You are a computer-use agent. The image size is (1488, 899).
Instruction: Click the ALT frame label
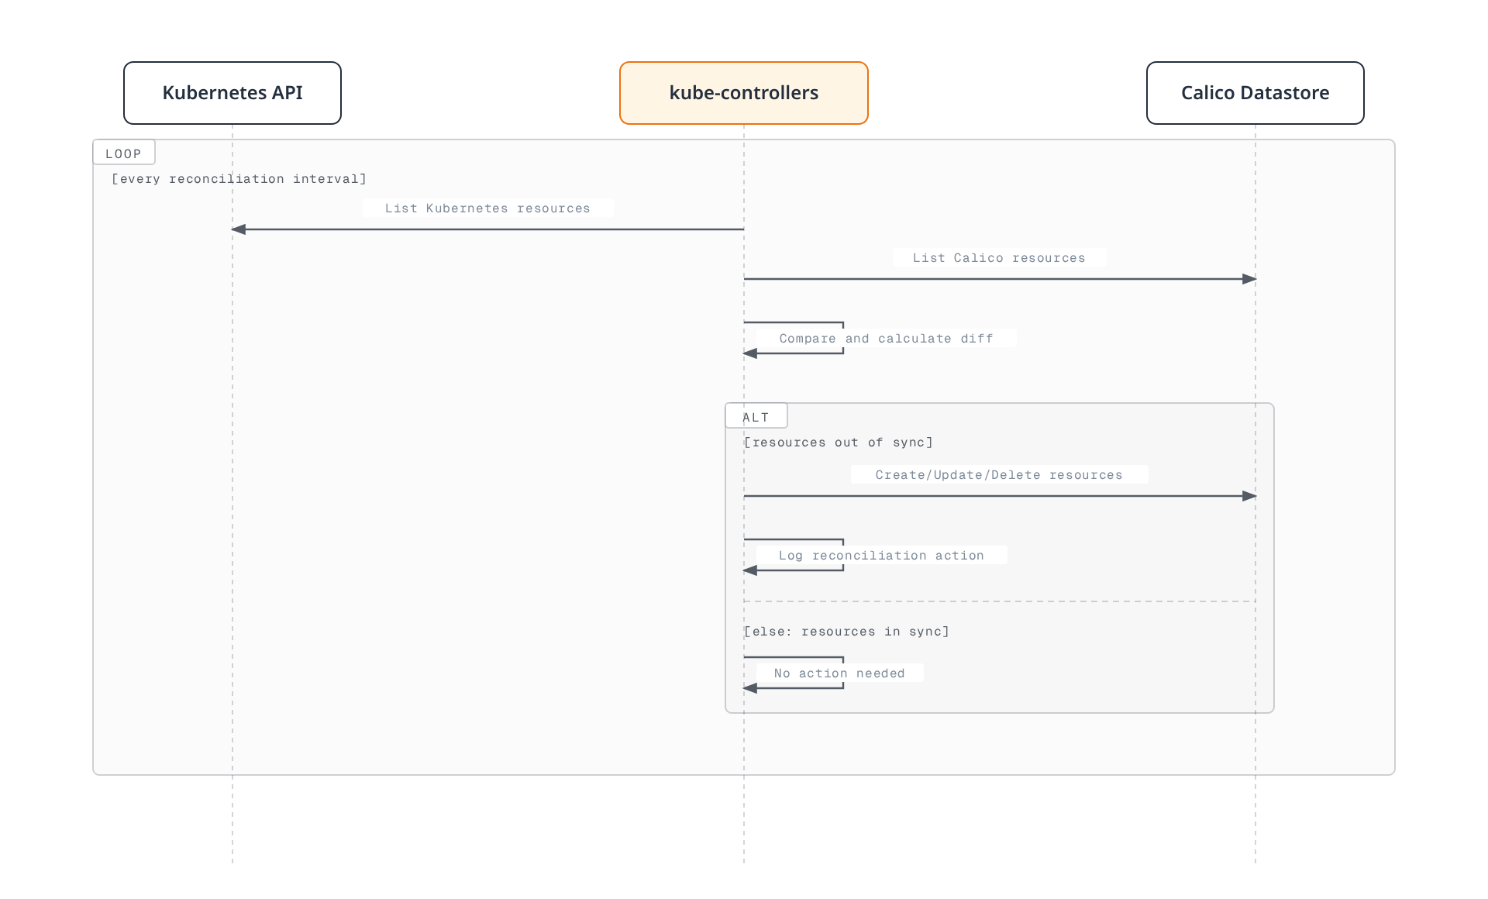[x=756, y=416]
